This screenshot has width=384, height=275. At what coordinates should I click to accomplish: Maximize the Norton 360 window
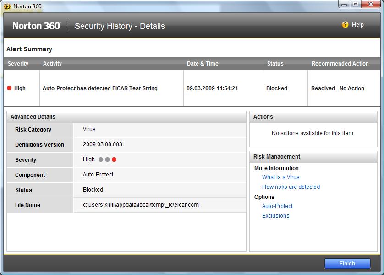coord(356,5)
